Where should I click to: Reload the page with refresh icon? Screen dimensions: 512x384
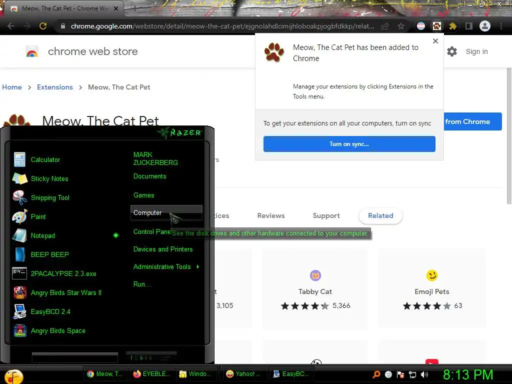point(43,26)
